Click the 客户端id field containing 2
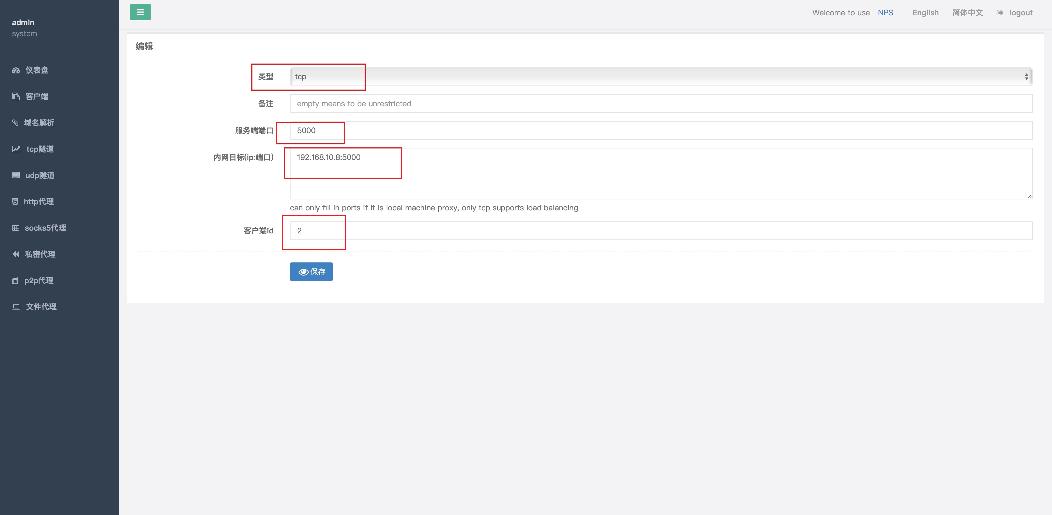1052x515 pixels. pos(661,231)
